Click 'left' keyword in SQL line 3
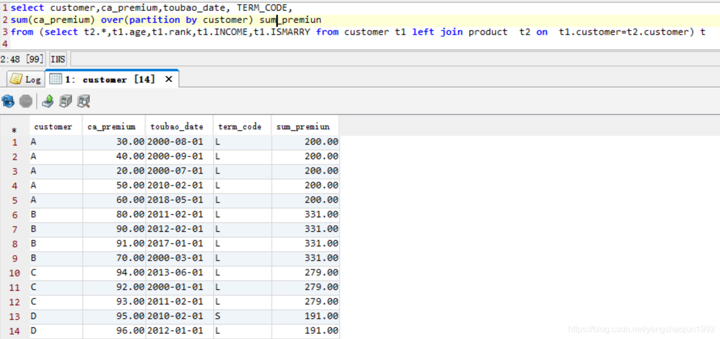Screen dimensions: 720x339 423,32
